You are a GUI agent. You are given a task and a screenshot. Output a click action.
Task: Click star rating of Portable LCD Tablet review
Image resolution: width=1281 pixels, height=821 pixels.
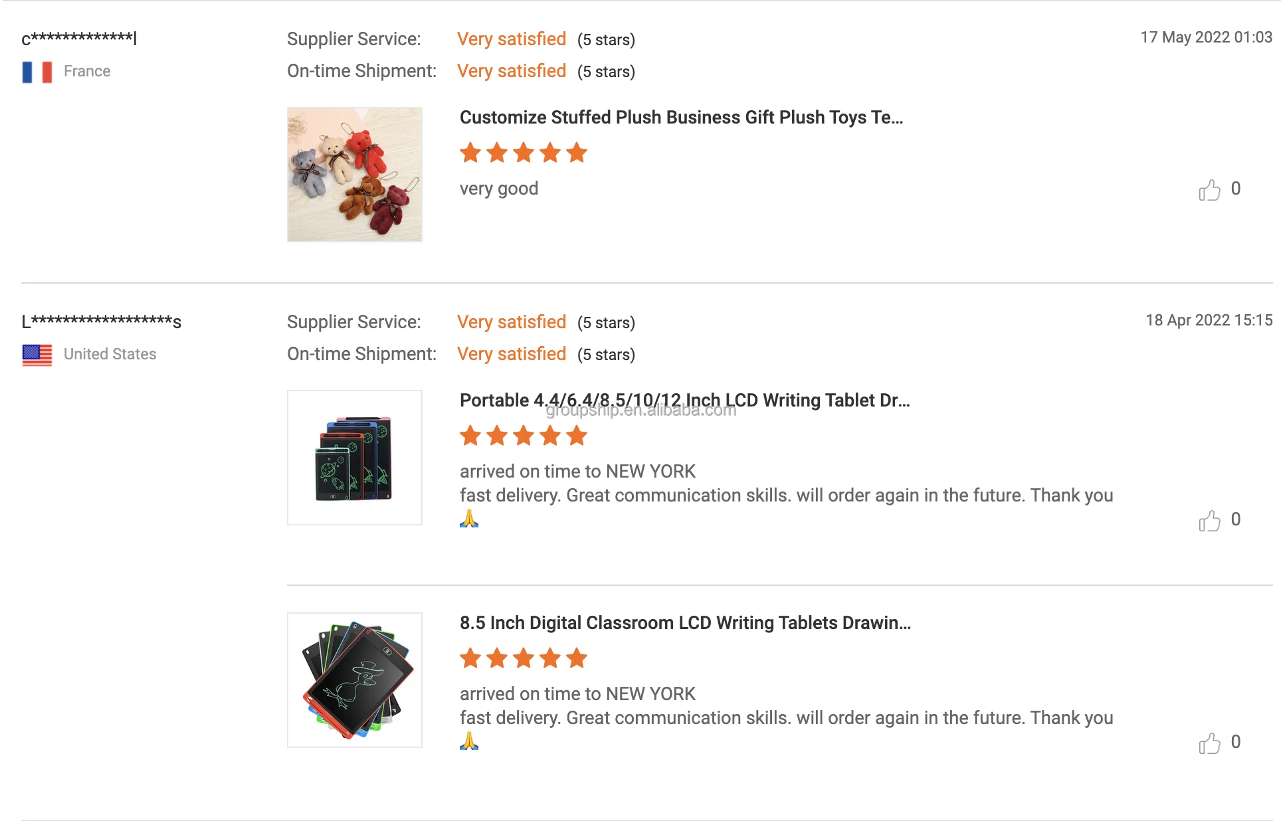coord(524,436)
